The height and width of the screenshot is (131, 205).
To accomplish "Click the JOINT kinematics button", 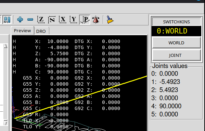I will [176, 55].
